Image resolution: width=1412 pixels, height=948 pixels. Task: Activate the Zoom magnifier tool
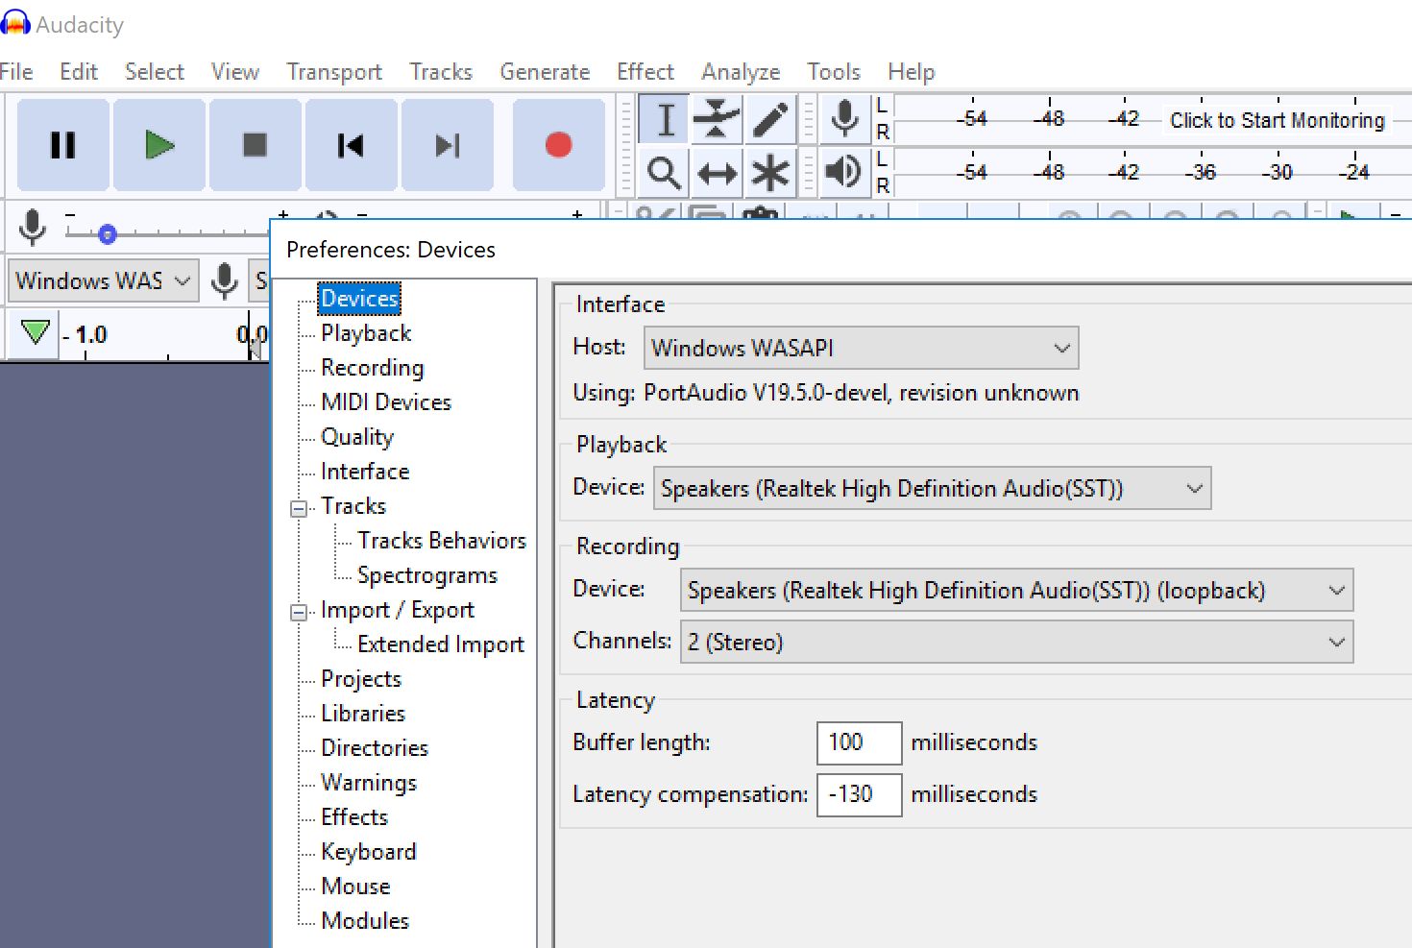665,173
